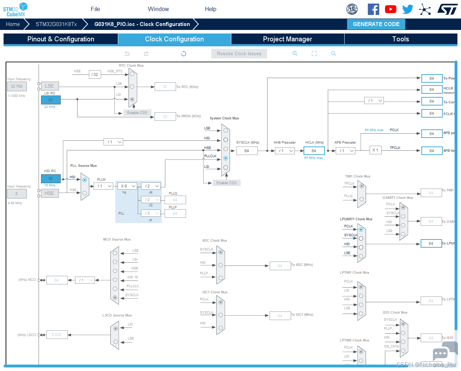Click Enable CSS under System Clock Mux
461x371 pixels.
[x=226, y=183]
